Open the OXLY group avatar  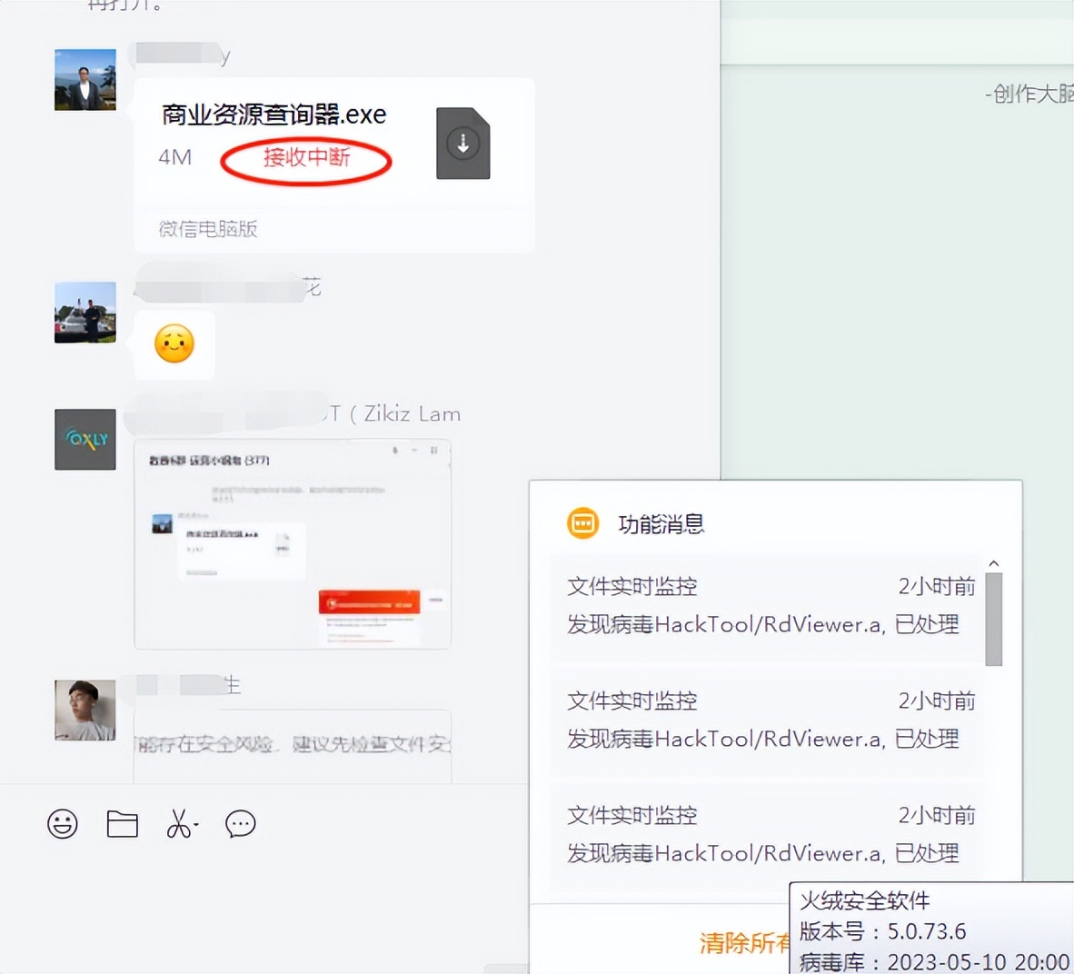(x=85, y=440)
